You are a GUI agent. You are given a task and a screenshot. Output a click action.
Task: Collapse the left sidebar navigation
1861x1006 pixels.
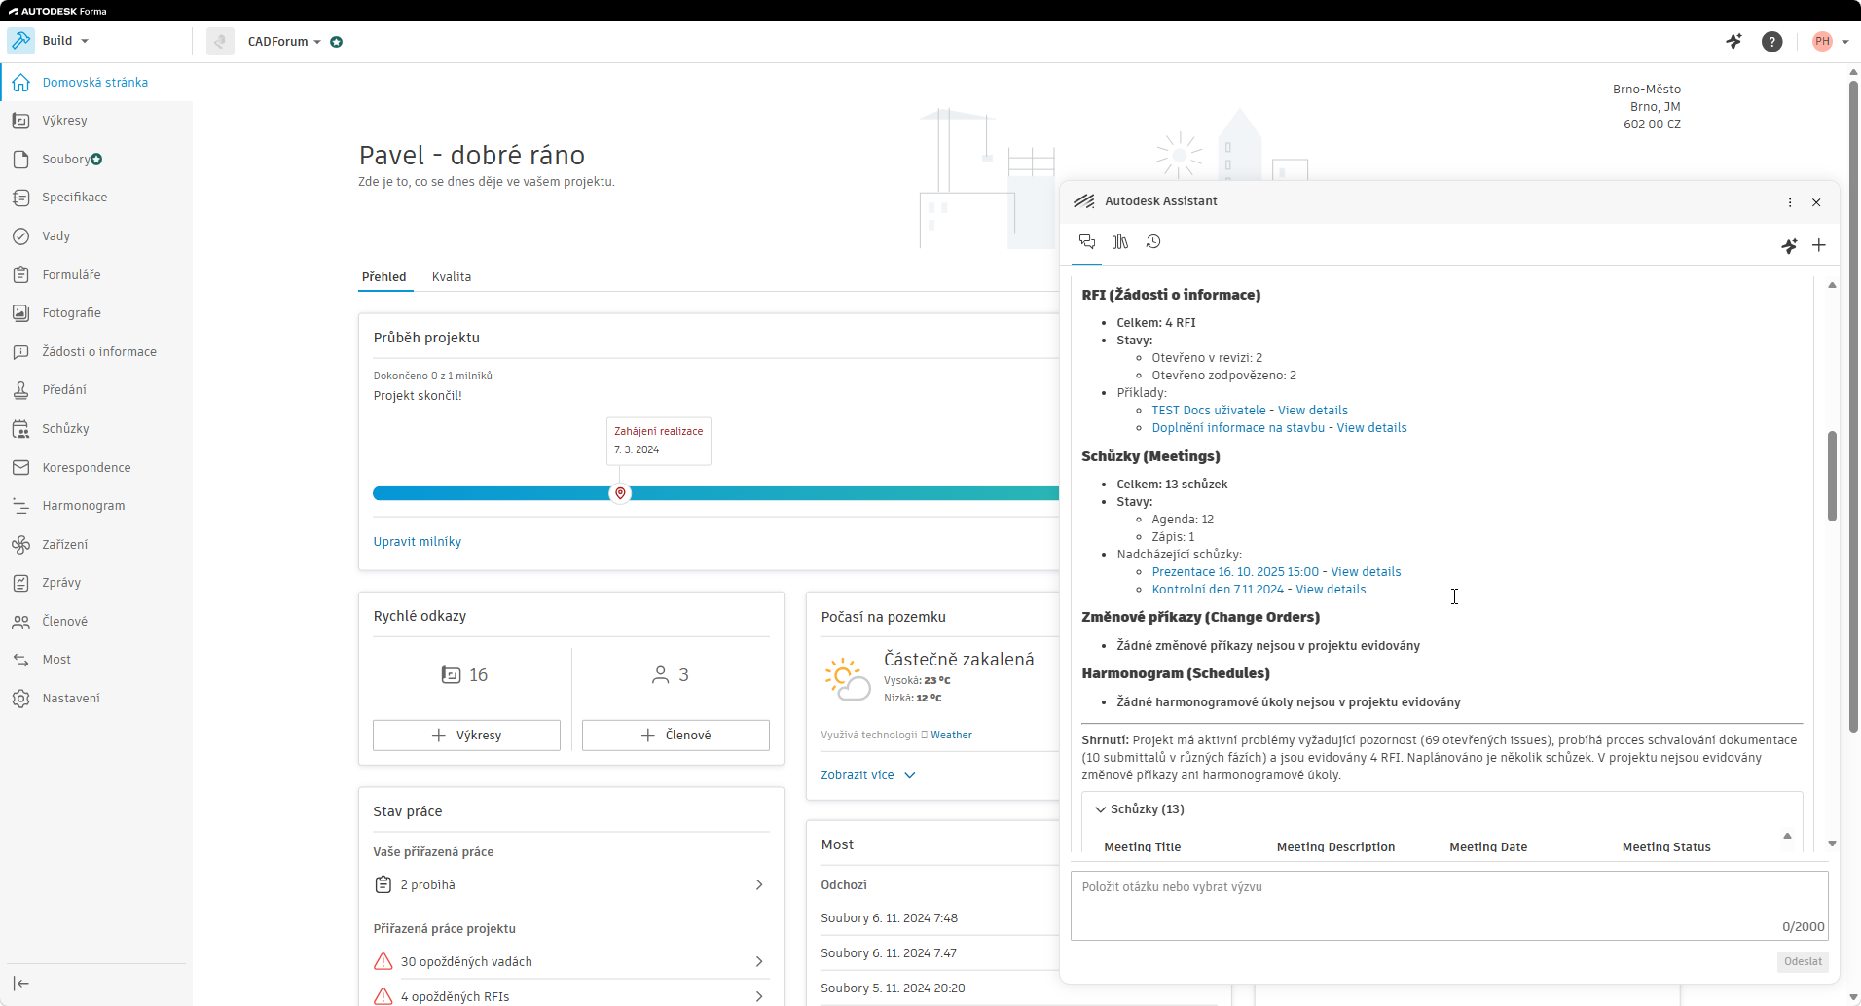[x=21, y=984]
